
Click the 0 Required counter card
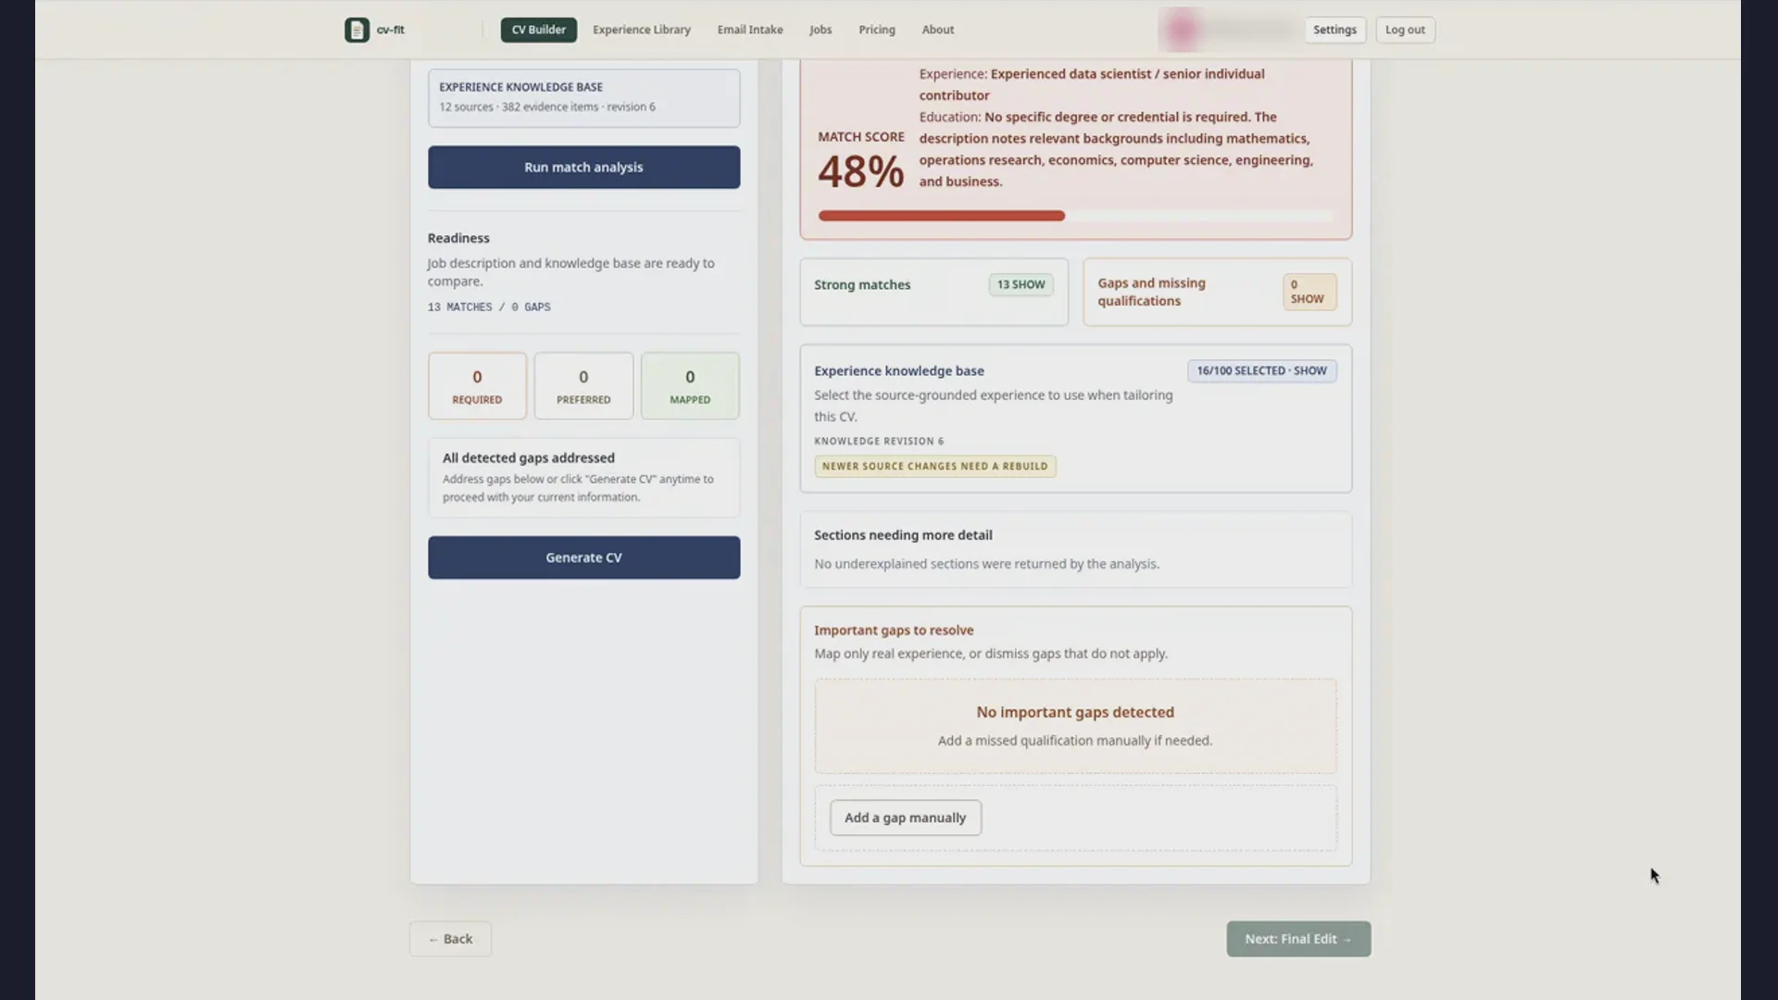point(477,386)
